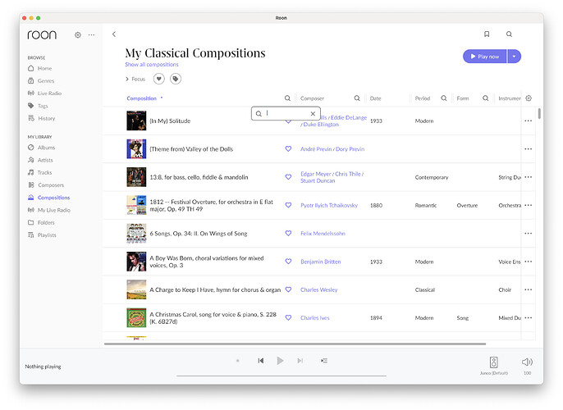Open more options for Valley of the Dolls
Image resolution: width=563 pixels, height=410 pixels.
[x=529, y=149]
